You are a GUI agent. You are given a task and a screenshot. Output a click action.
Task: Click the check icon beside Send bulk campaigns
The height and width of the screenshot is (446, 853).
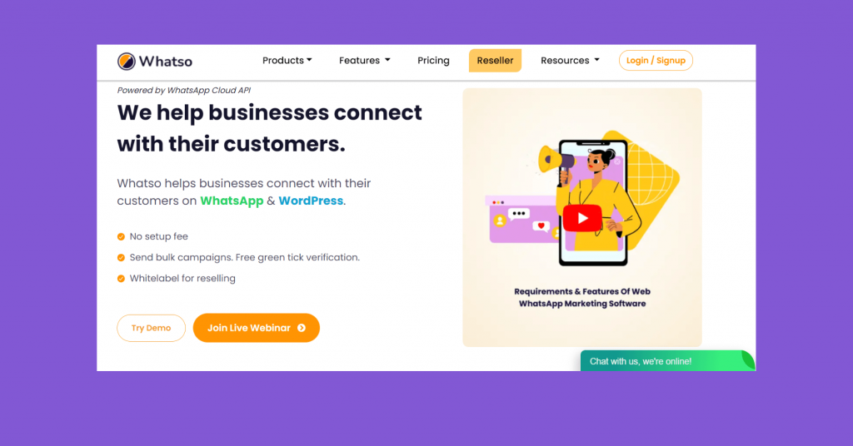coord(121,257)
